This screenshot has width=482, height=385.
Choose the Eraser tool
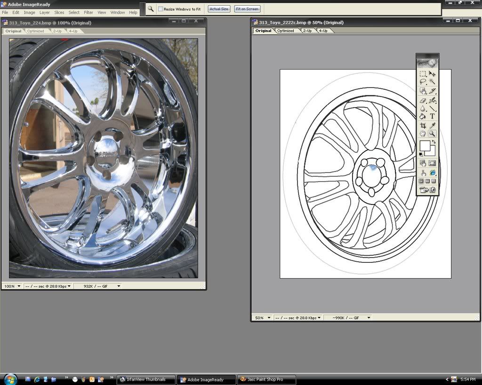tap(423, 100)
